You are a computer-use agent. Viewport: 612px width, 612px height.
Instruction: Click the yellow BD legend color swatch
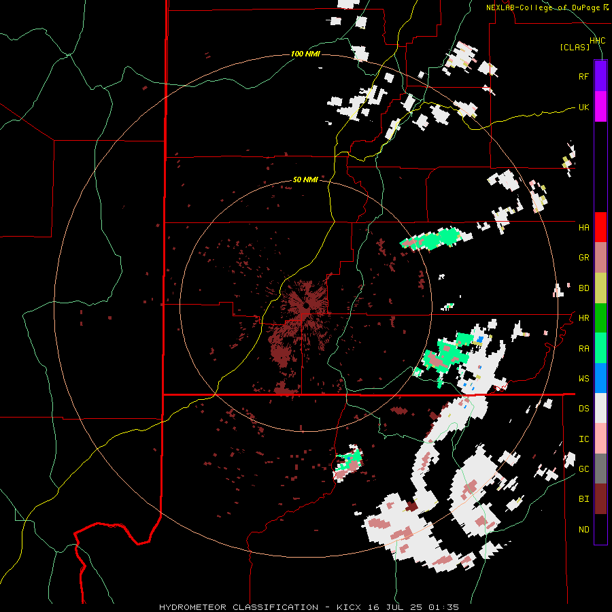click(600, 288)
